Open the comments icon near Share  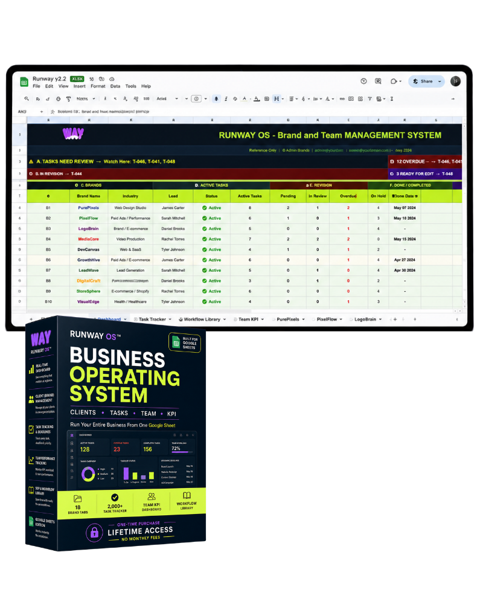tap(378, 82)
